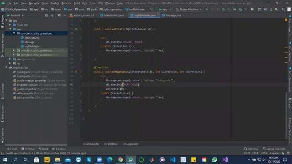Screen dimensions: 292x164
Task: Expand the res folder
Action: coord(10,63)
